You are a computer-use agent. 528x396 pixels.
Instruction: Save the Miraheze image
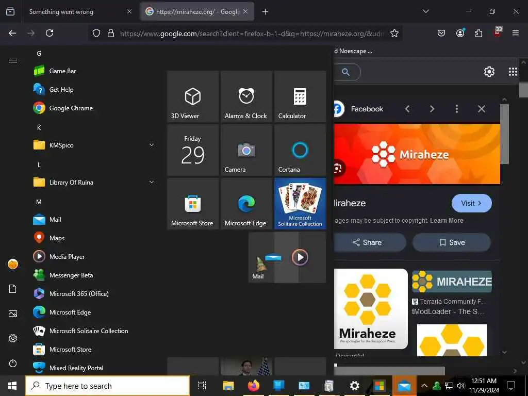(452, 242)
